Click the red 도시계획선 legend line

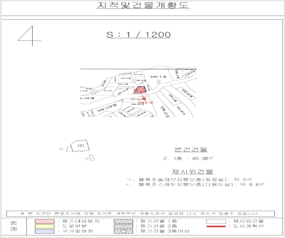pos(216,226)
